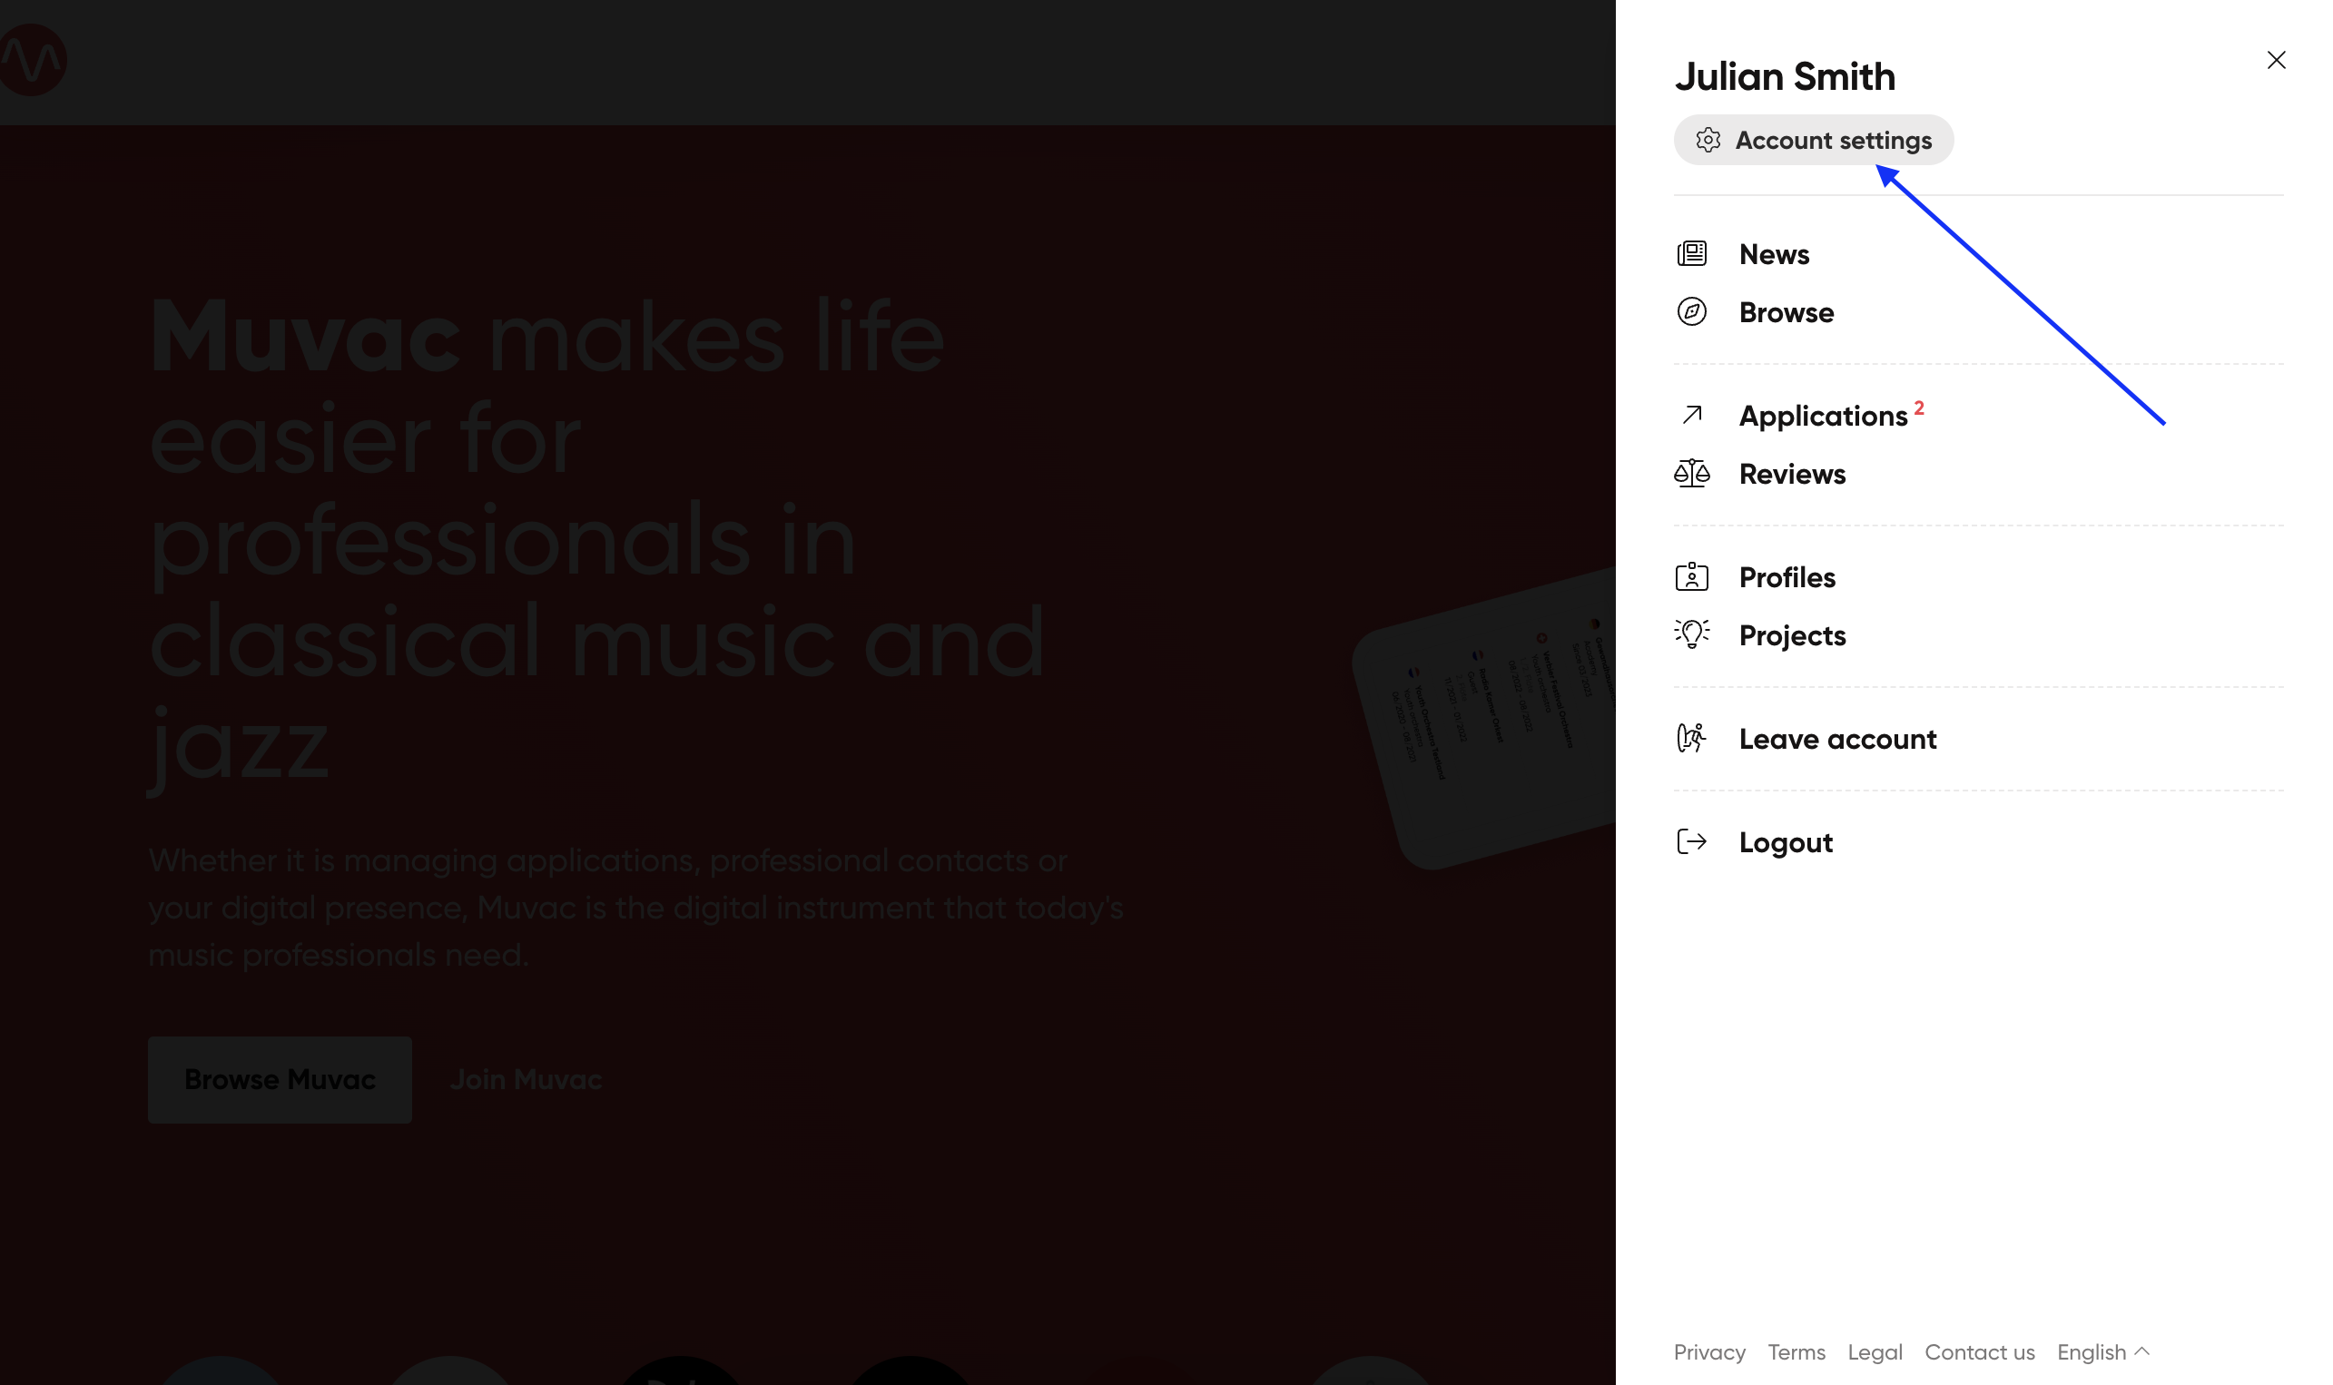
Task: Open the Privacy link
Action: tap(1708, 1352)
